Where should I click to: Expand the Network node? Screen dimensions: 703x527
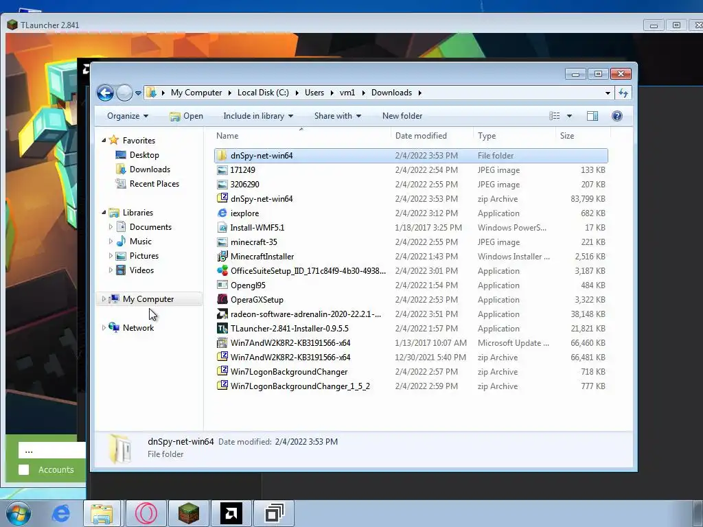pos(104,327)
